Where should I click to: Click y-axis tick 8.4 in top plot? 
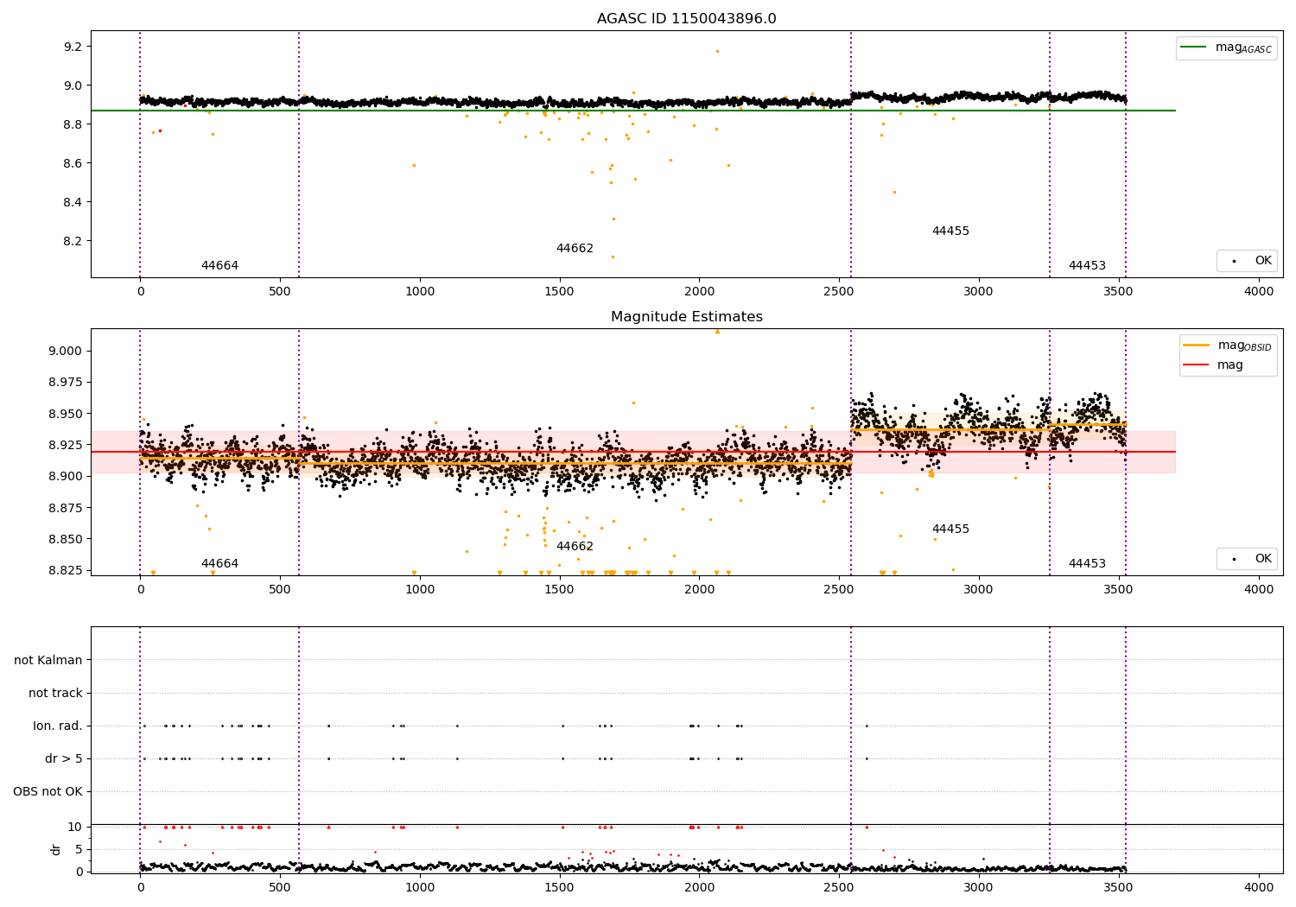point(73,202)
